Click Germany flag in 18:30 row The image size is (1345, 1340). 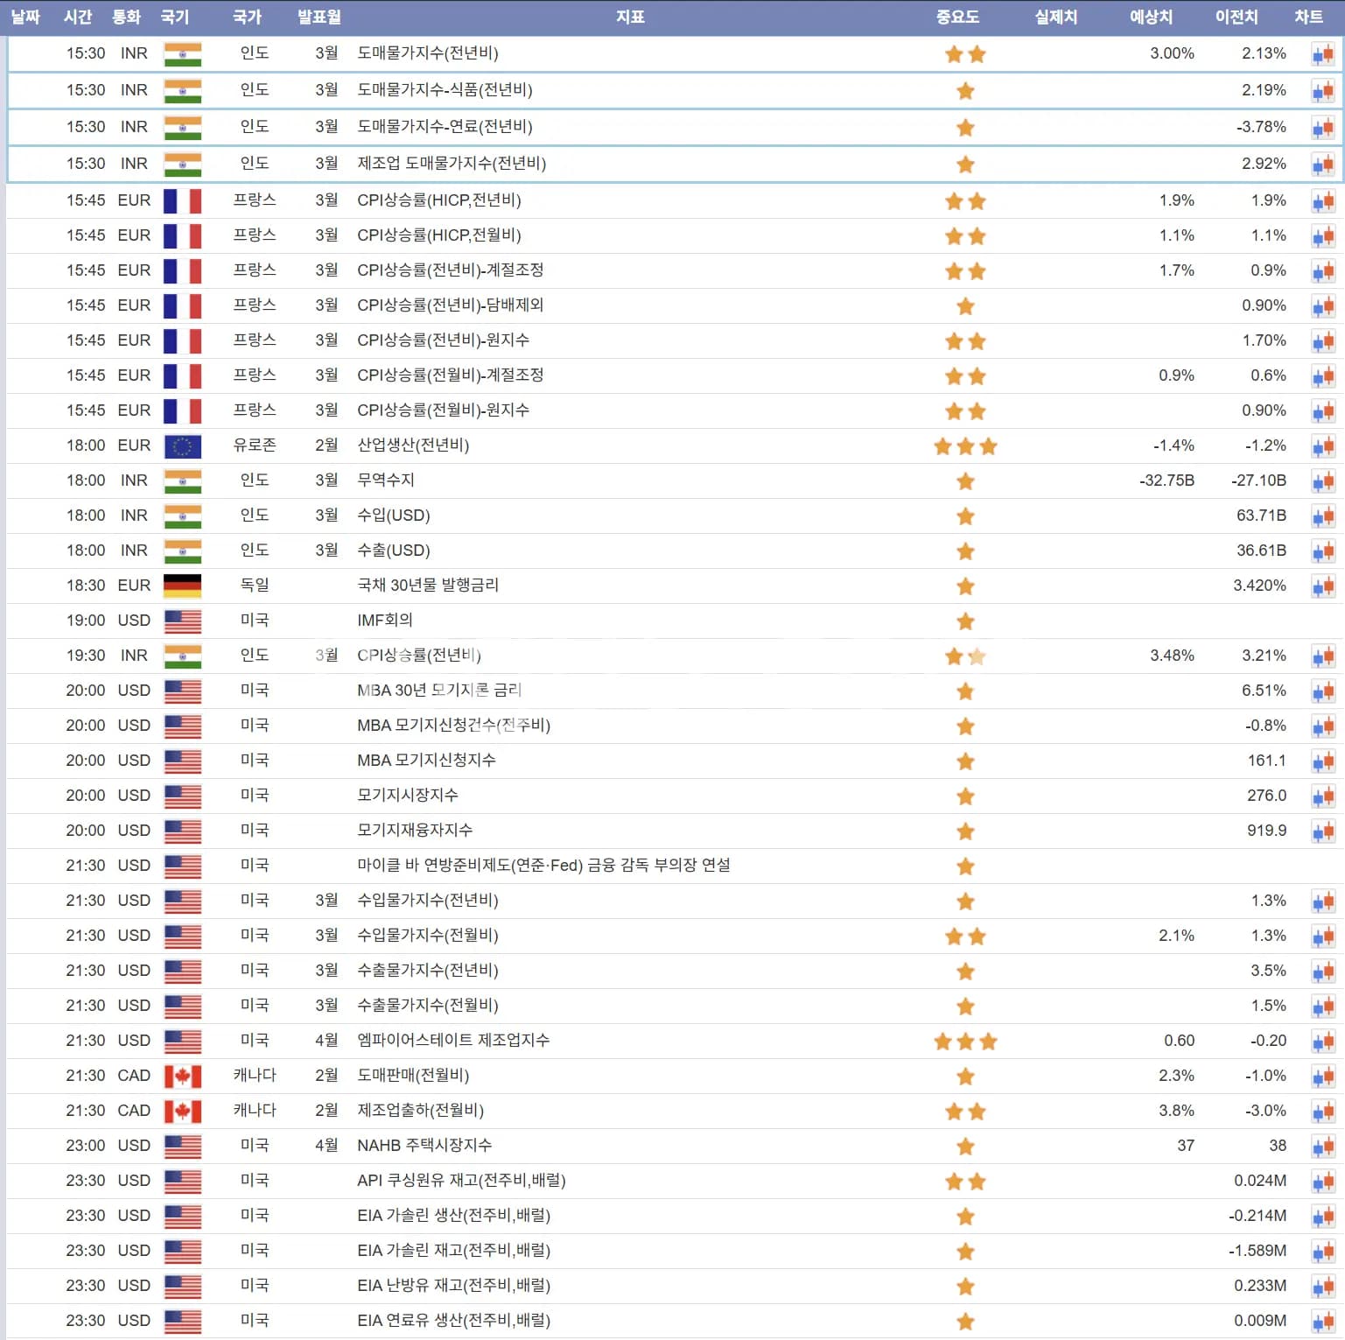[x=182, y=586]
